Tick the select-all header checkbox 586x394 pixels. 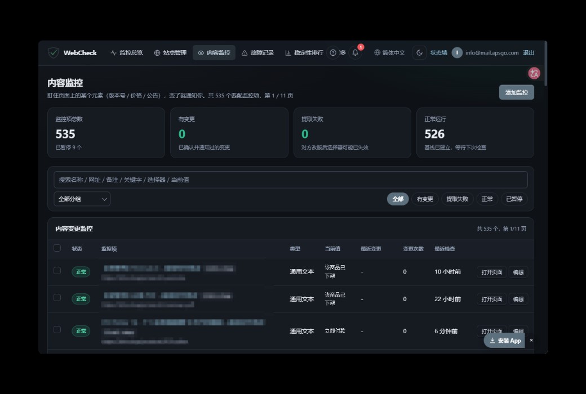click(57, 248)
